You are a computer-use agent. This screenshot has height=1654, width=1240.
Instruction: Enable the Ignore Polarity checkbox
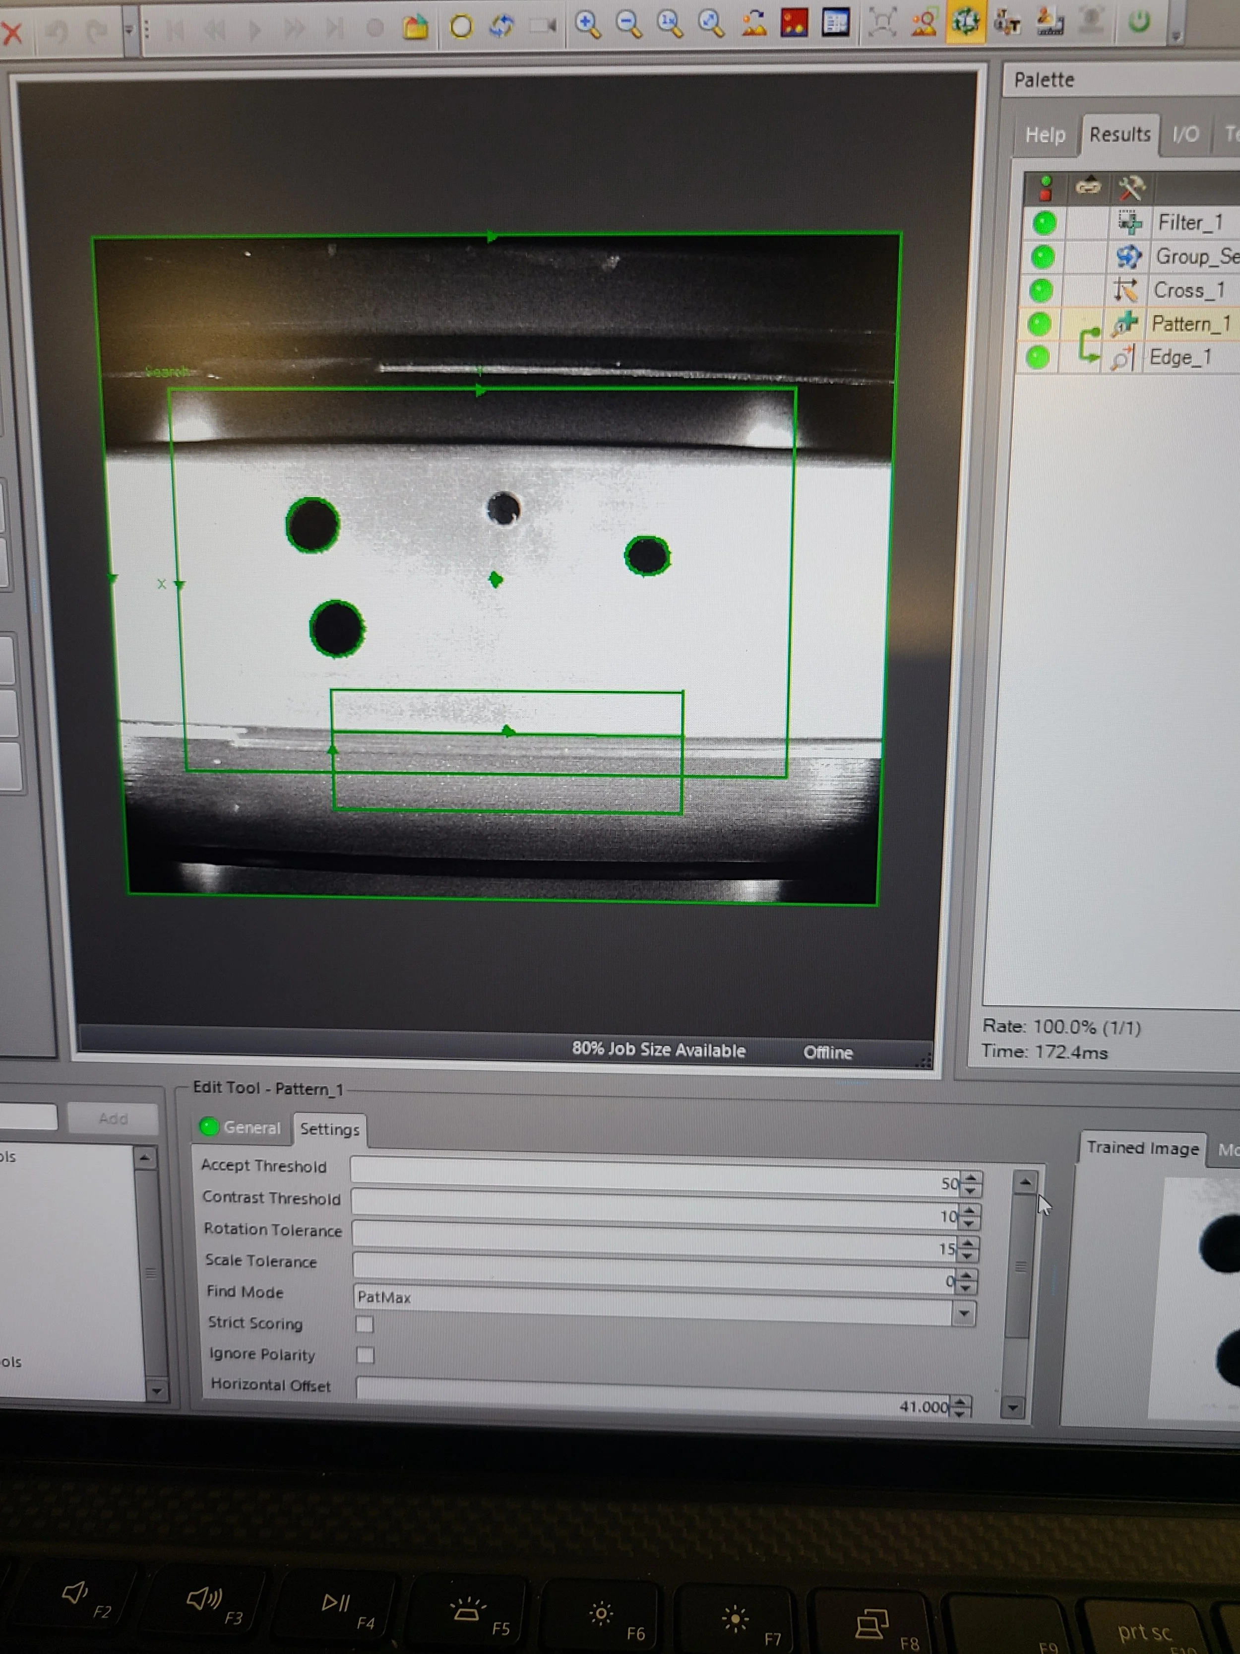(366, 1355)
